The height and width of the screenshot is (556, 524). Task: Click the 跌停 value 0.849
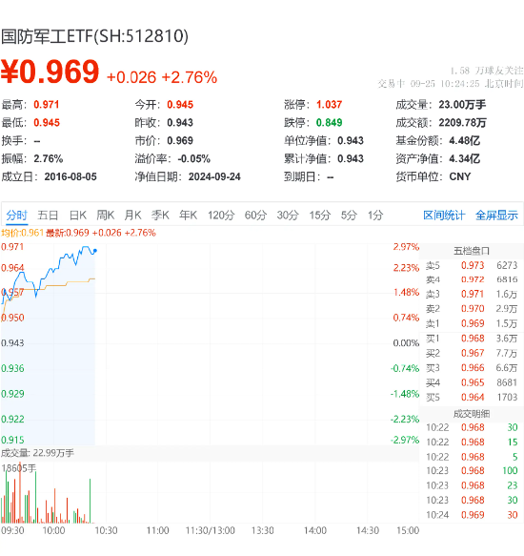click(x=329, y=123)
